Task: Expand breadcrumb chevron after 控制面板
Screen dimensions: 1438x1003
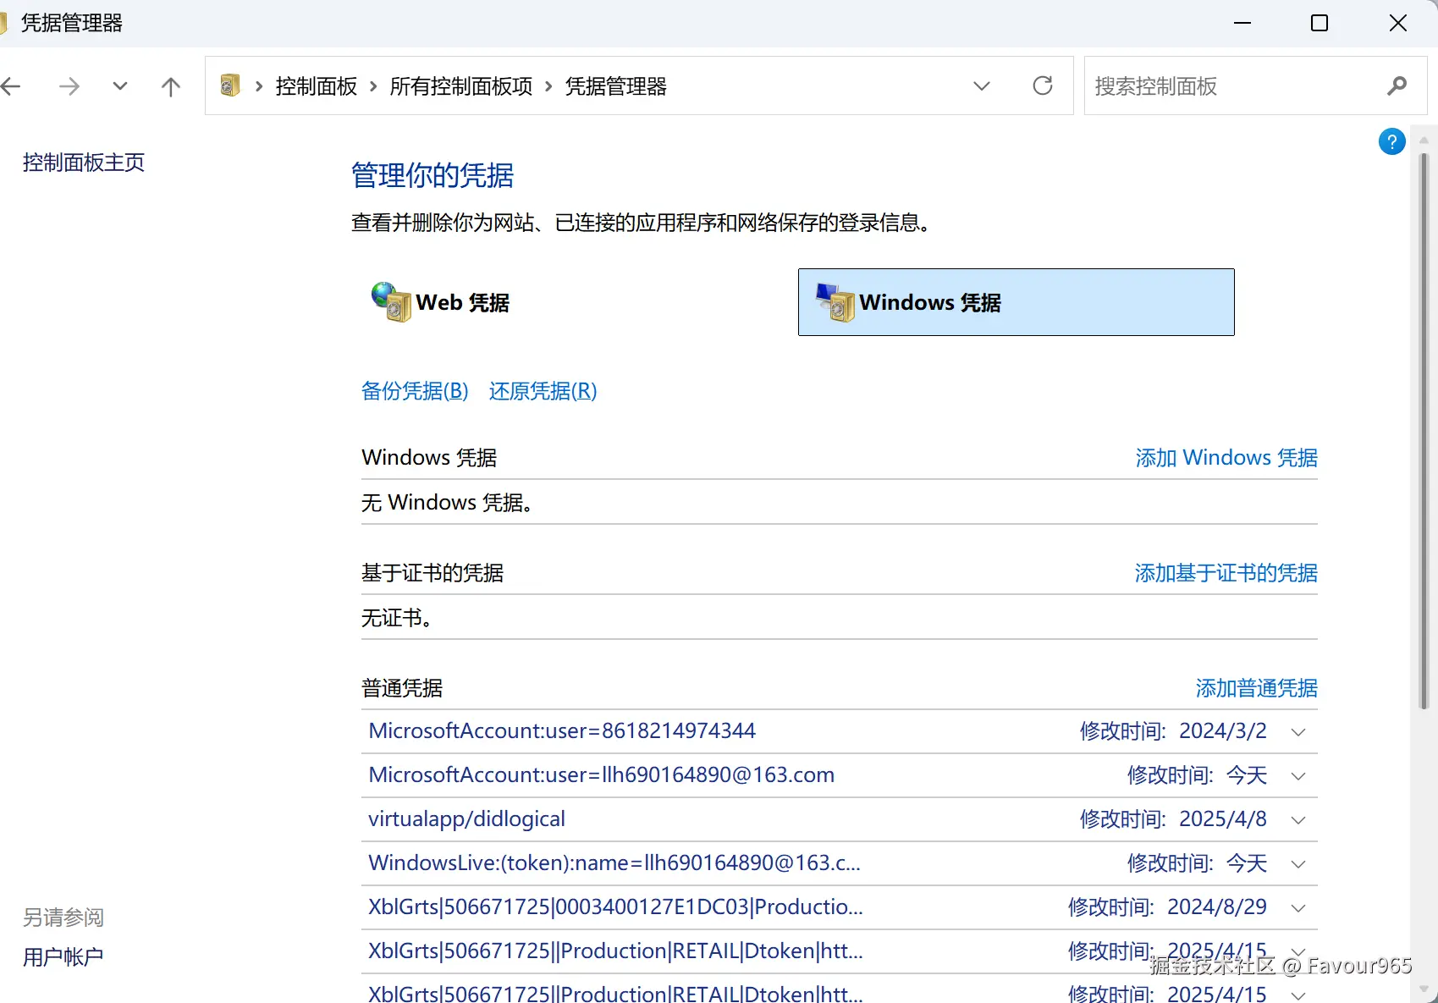Action: [373, 86]
